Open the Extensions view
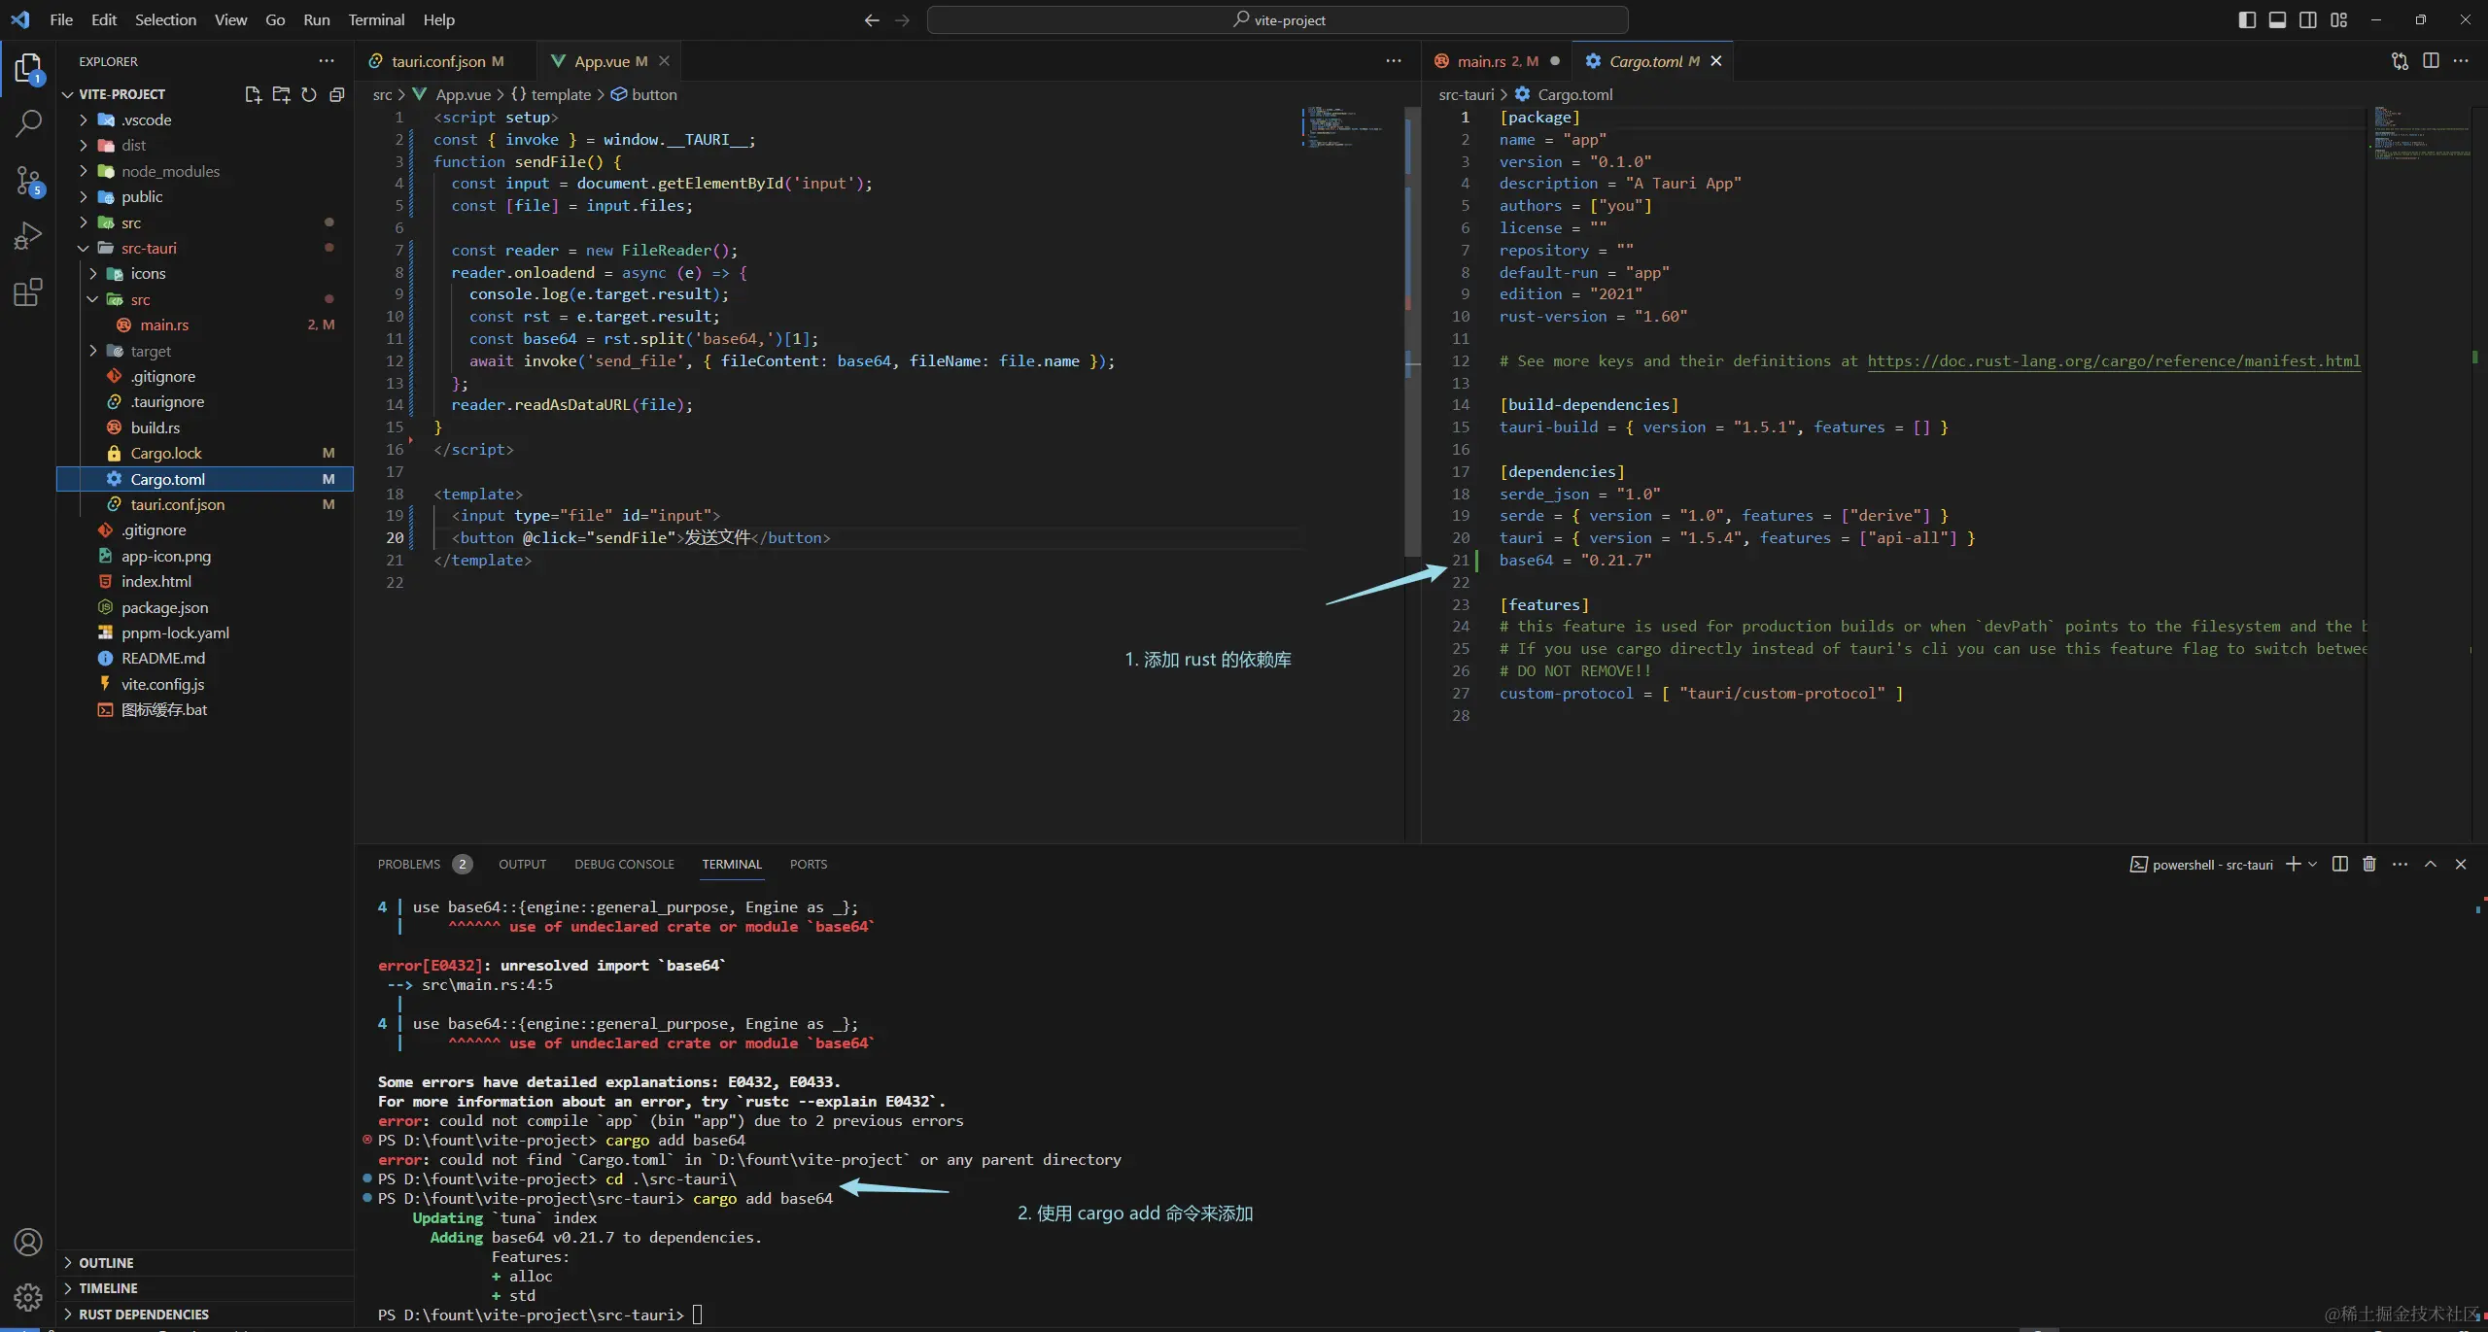 (x=28, y=291)
